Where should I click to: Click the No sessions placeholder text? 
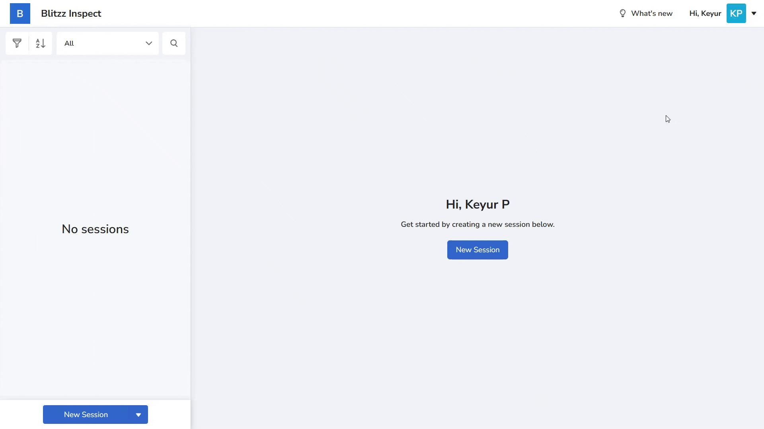click(x=95, y=229)
